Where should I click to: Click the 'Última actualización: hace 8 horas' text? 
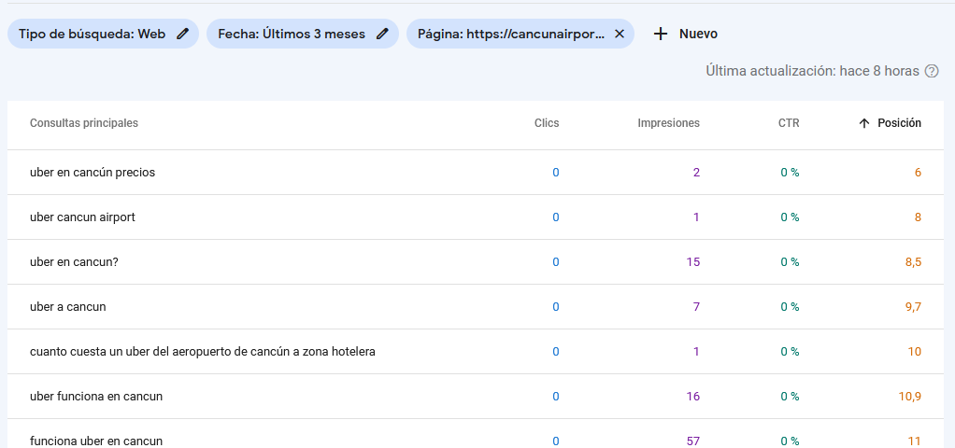812,71
